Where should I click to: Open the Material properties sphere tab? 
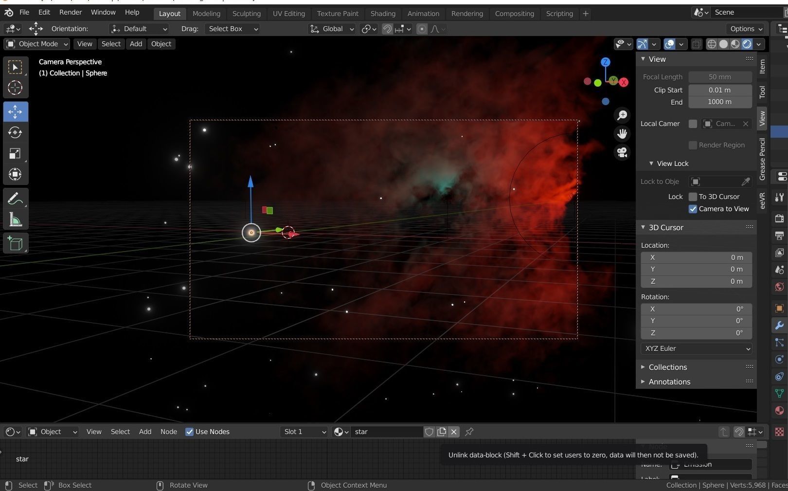[x=779, y=410]
